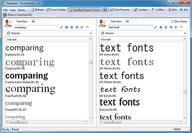192x133 pixels.
Task: Toggle bold in left pane
Action: pos(67,27)
